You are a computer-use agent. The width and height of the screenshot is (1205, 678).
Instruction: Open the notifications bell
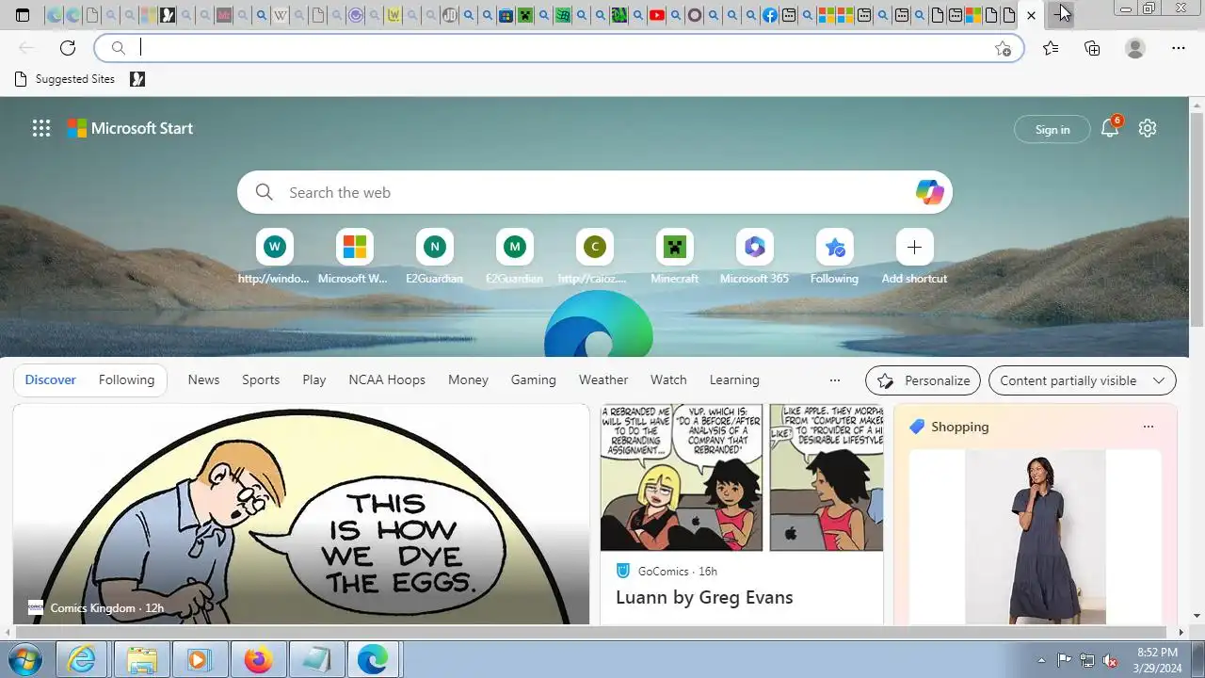(1110, 128)
